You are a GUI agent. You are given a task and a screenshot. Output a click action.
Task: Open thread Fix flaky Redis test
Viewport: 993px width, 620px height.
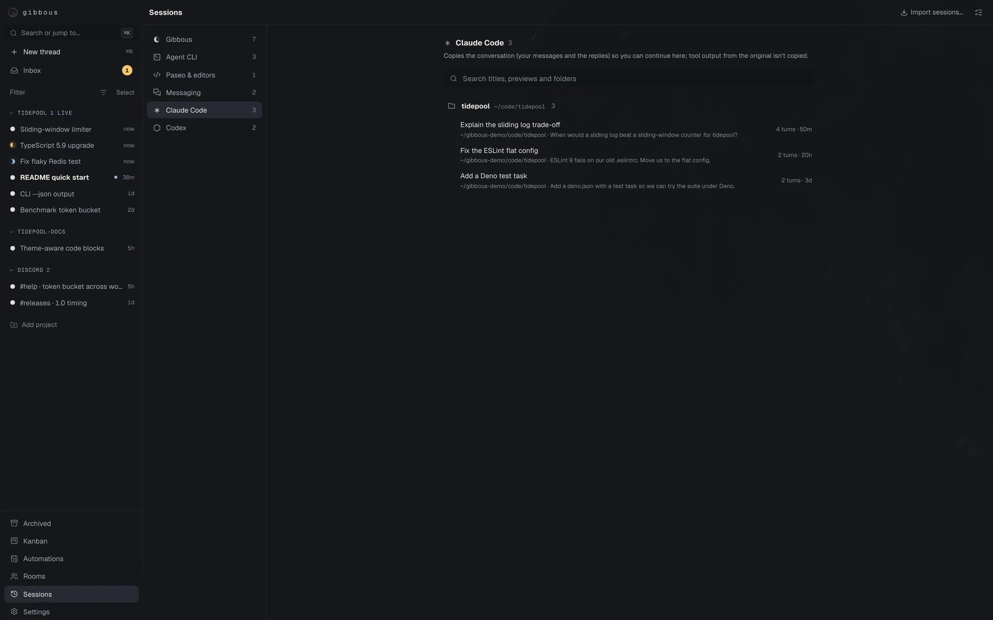[71, 161]
